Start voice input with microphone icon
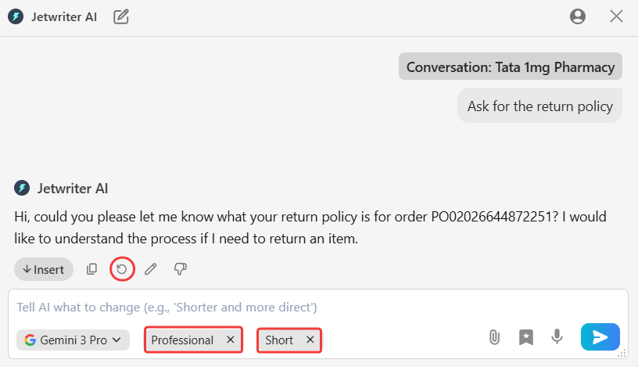 pos(557,337)
